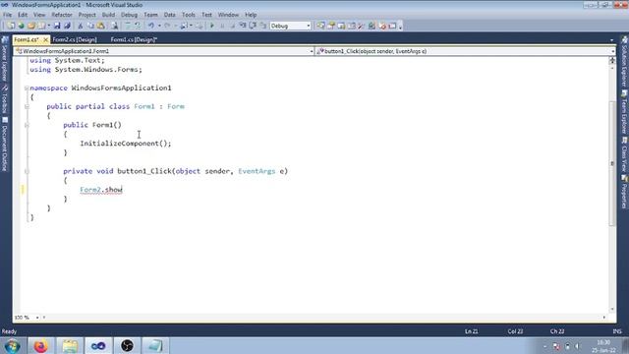Image resolution: width=629 pixels, height=354 pixels.
Task: Open the Debug menu
Action: pyautogui.click(x=129, y=15)
